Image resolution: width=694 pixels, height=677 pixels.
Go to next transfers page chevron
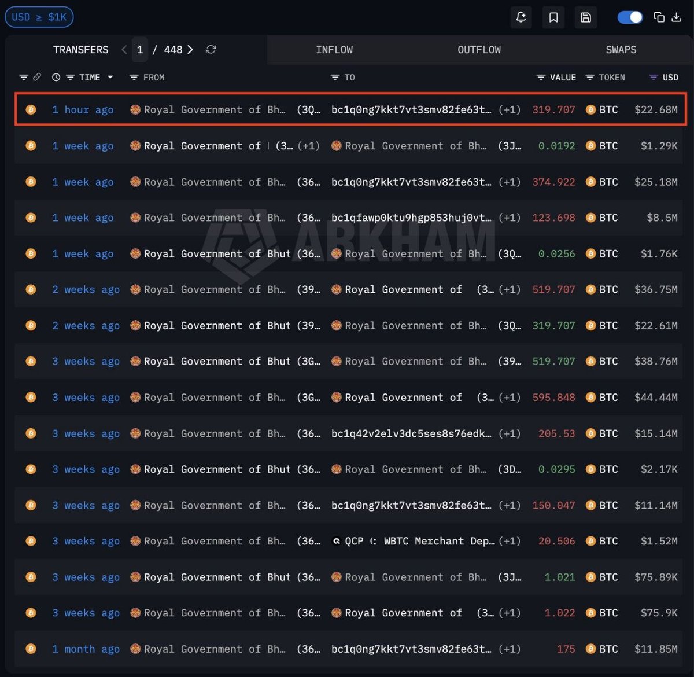point(190,50)
